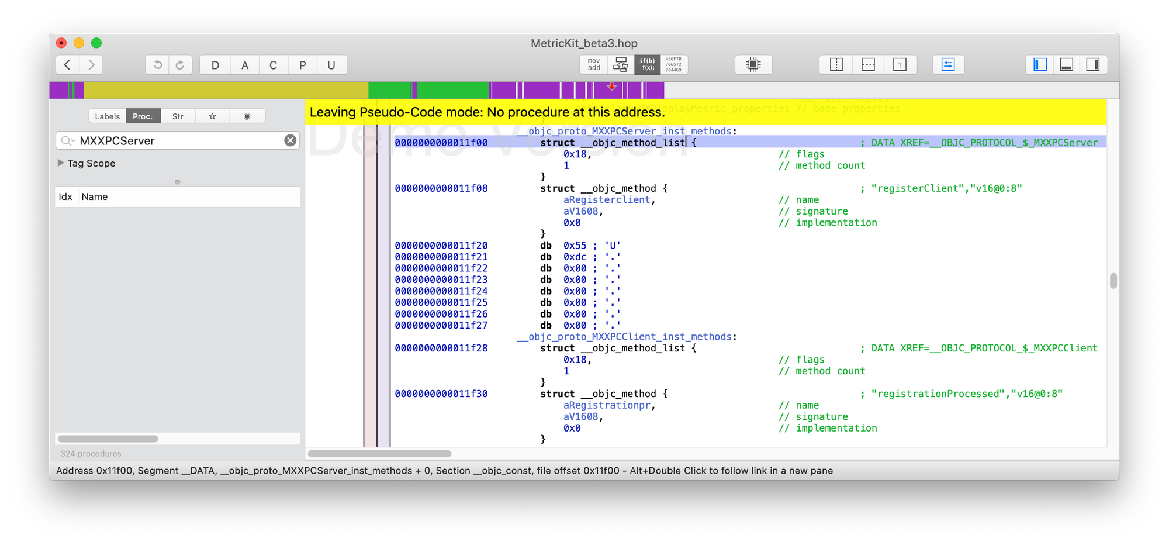
Task: Click address 0000000000011f20
Action: (441, 246)
